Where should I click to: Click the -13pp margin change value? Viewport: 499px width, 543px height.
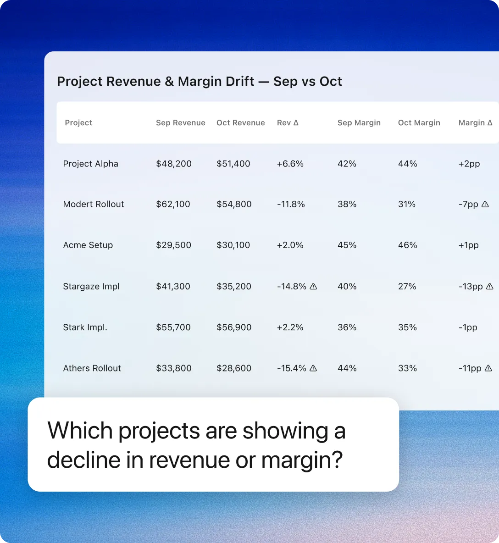coord(471,286)
